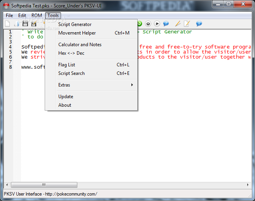255x201 pixels.
Task: Create a new script file
Action: 7,24
